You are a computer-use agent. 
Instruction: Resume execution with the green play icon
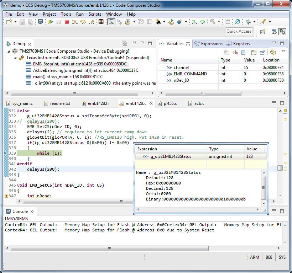coord(50,22)
